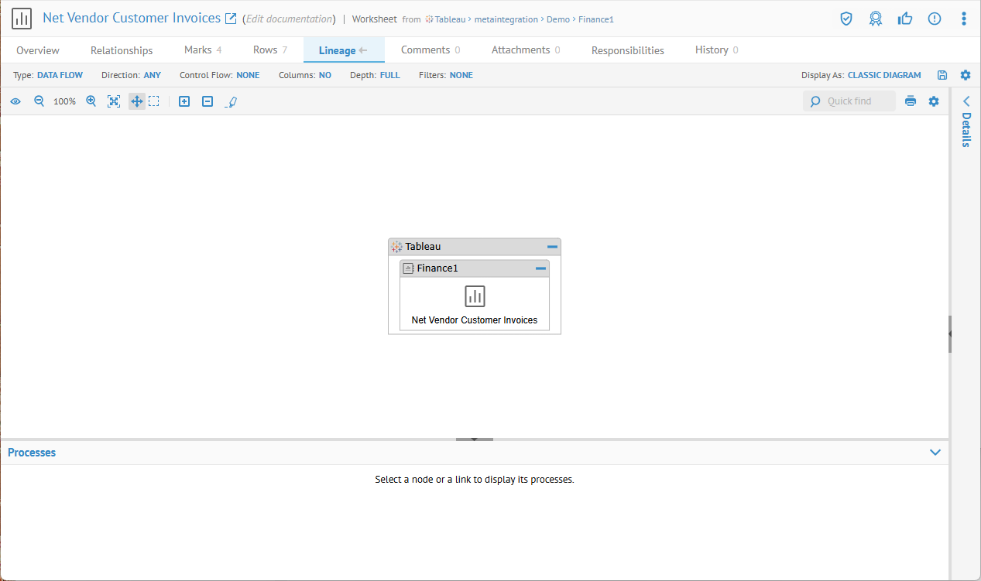Screen dimensions: 981x581
Task: Toggle the eye overview icon
Action: click(15, 101)
